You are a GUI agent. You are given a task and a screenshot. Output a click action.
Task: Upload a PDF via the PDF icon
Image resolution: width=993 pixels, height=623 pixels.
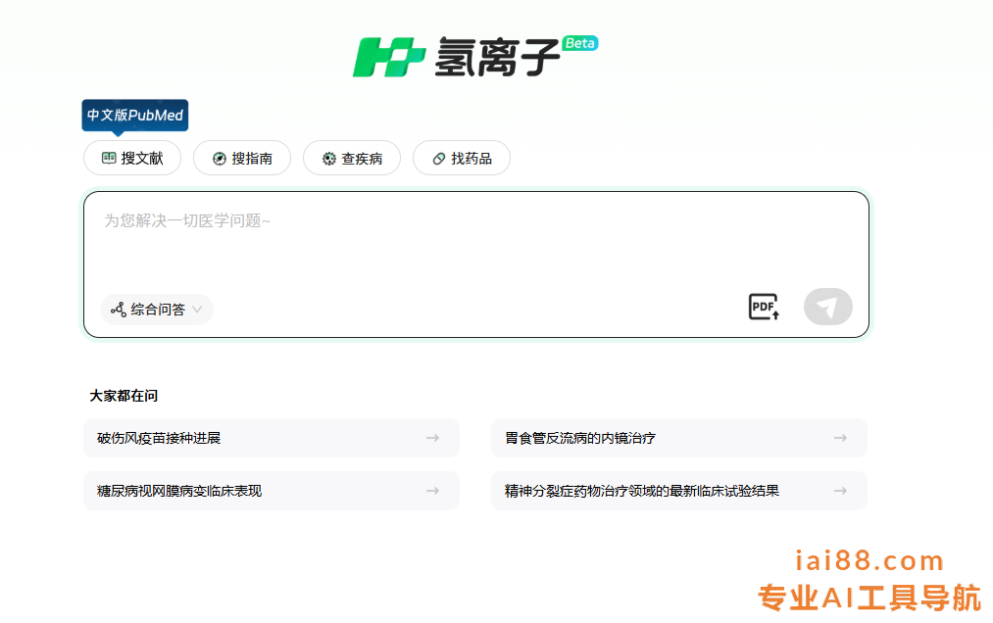point(764,307)
